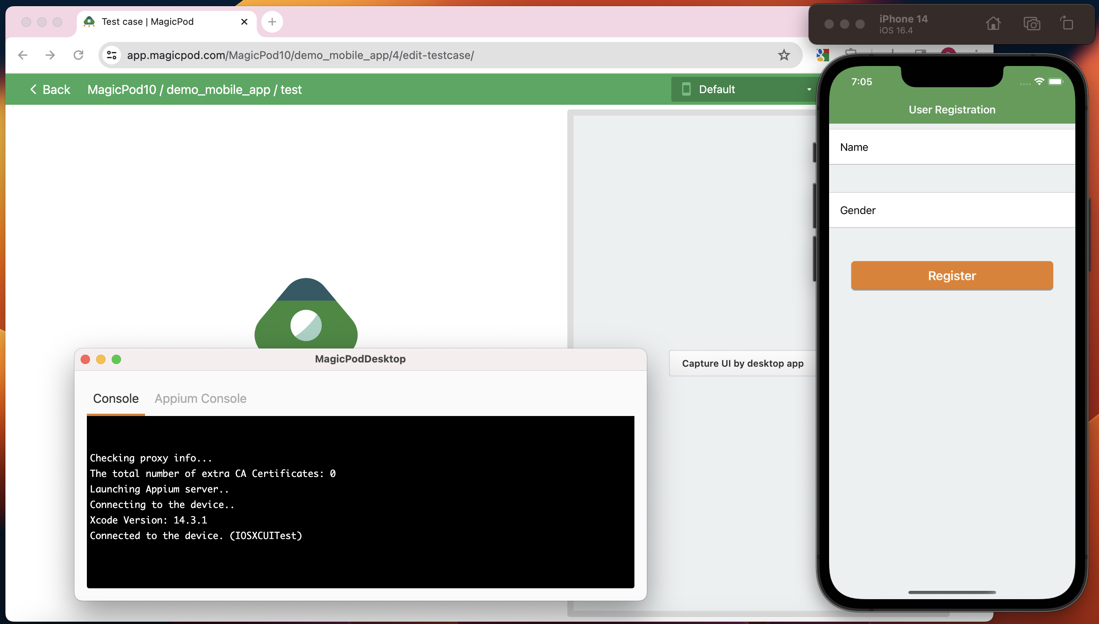The image size is (1099, 624).
Task: Tap the Register button in simulator
Action: coord(952,276)
